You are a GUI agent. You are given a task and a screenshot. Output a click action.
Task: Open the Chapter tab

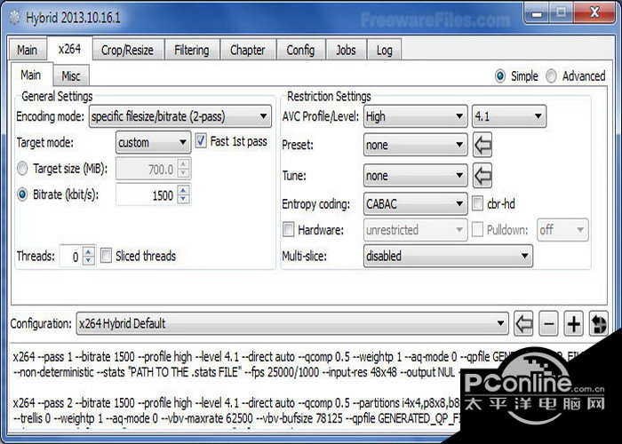[248, 50]
